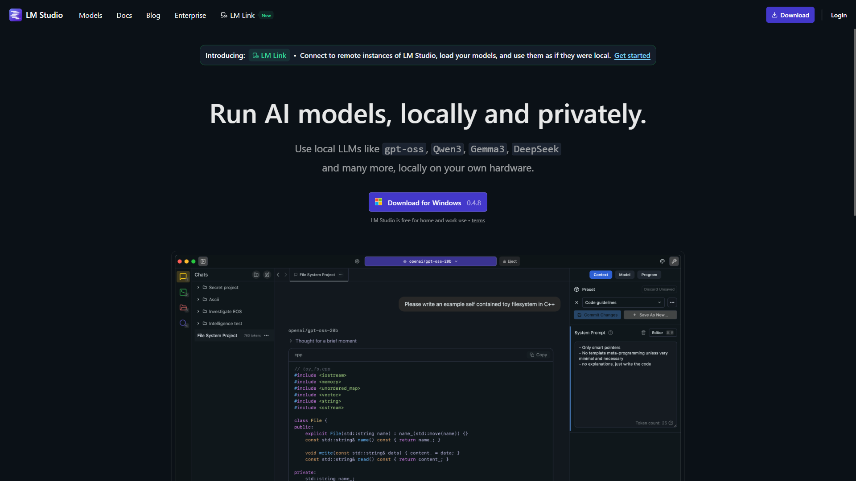This screenshot has height=481, width=856.
Task: Open three-dot menu on File System Project chat row
Action: click(x=267, y=336)
